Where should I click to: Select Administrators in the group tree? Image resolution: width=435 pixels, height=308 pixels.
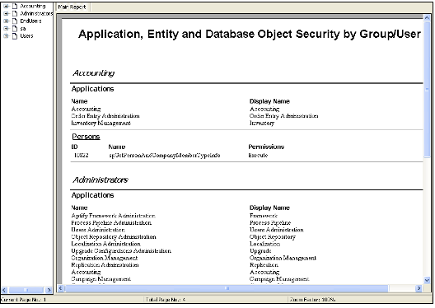(x=36, y=13)
